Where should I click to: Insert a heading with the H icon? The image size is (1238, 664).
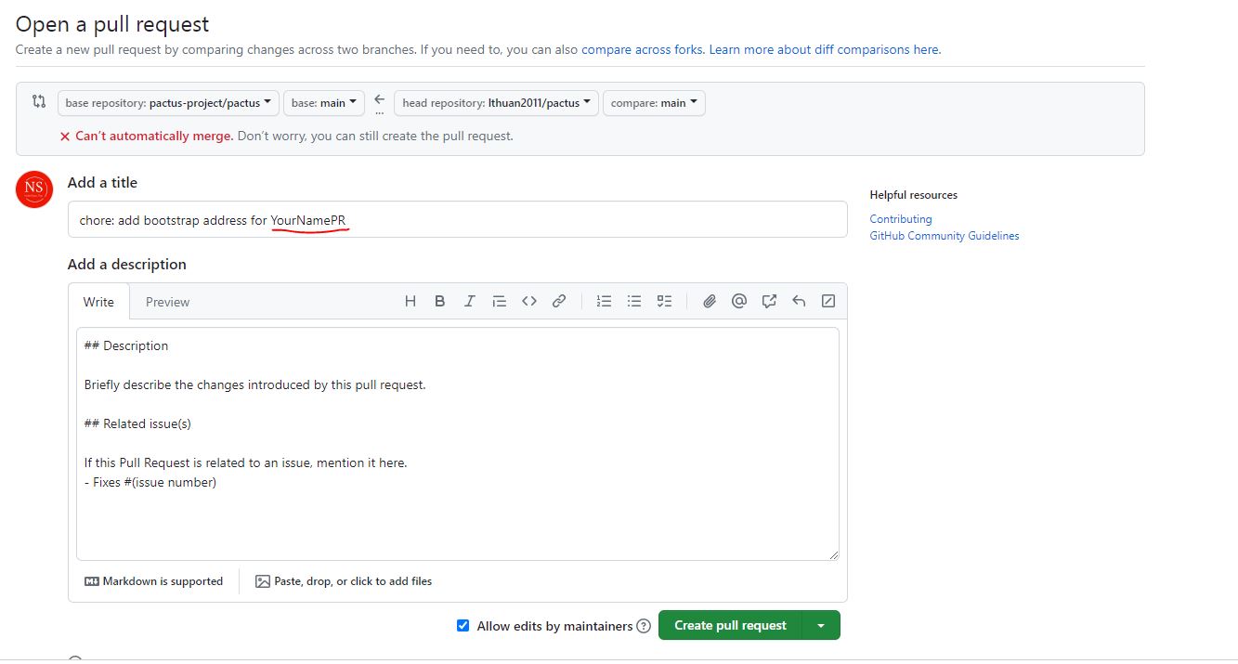tap(410, 301)
